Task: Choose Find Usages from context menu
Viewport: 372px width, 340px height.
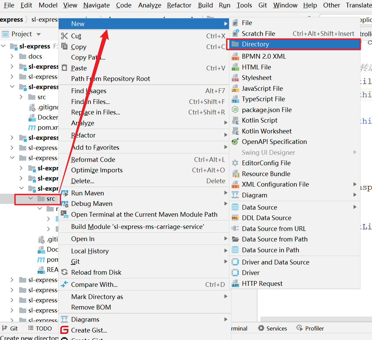Action: click(144, 91)
